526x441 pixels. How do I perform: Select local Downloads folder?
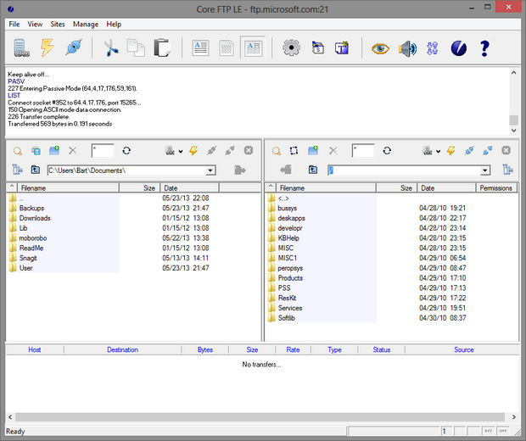[35, 218]
